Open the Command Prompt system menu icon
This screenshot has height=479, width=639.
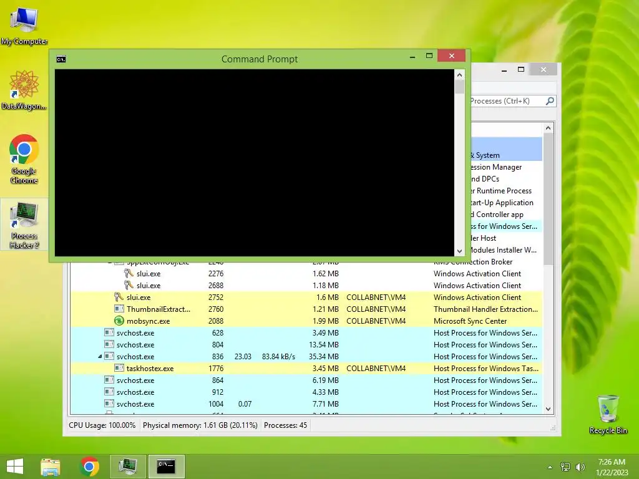pos(61,59)
